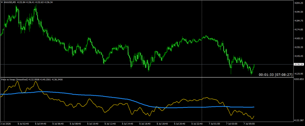Image resolution: width=305 pixels, height=126 pixels.
Task: Click the XAUUSD,M5 symbol label
Action: click(x=10, y=2)
